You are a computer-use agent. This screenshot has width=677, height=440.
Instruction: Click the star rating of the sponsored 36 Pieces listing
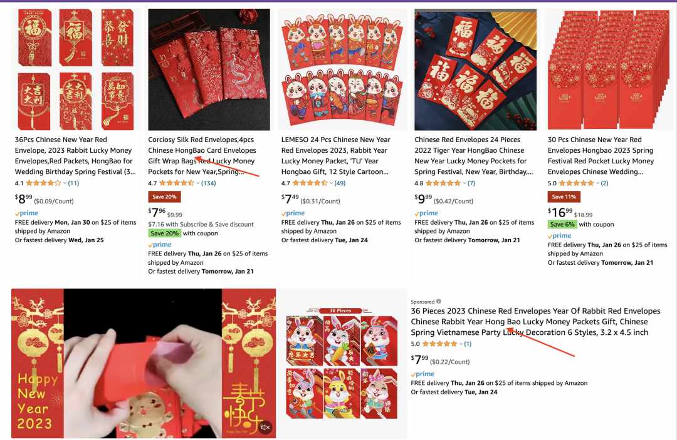coord(439,344)
